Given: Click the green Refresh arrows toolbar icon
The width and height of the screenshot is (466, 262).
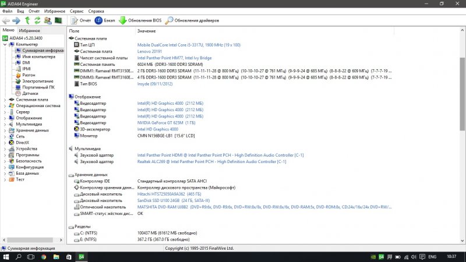Looking at the screenshot, I should coord(37,20).
